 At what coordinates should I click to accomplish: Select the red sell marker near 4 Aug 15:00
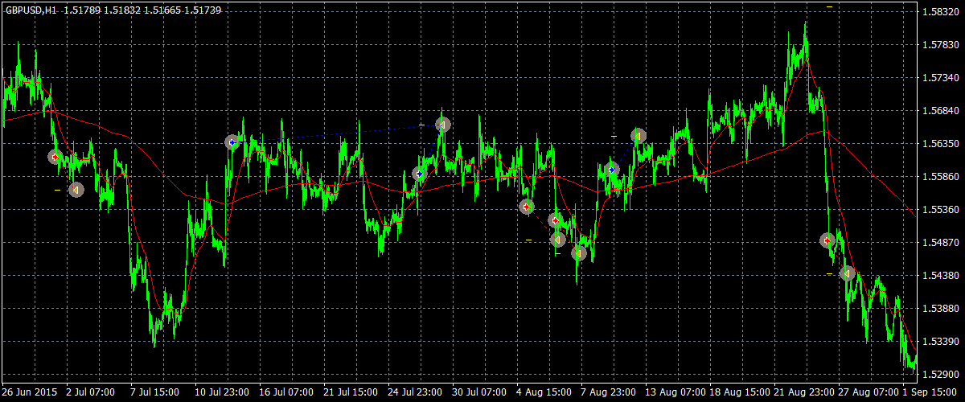point(526,207)
